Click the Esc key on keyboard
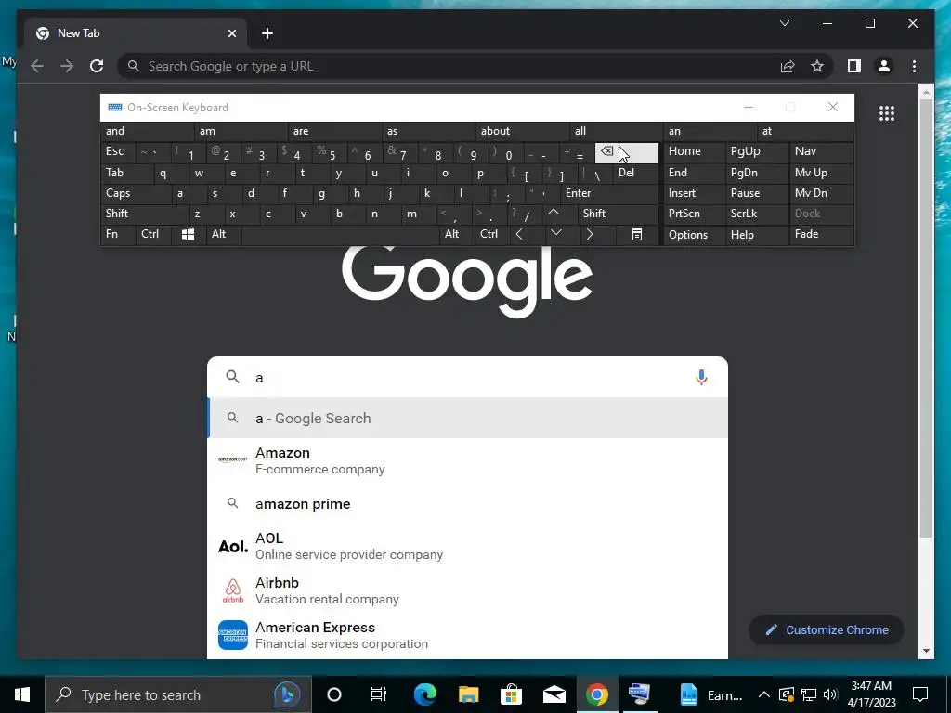The width and height of the screenshot is (951, 713). click(x=118, y=151)
